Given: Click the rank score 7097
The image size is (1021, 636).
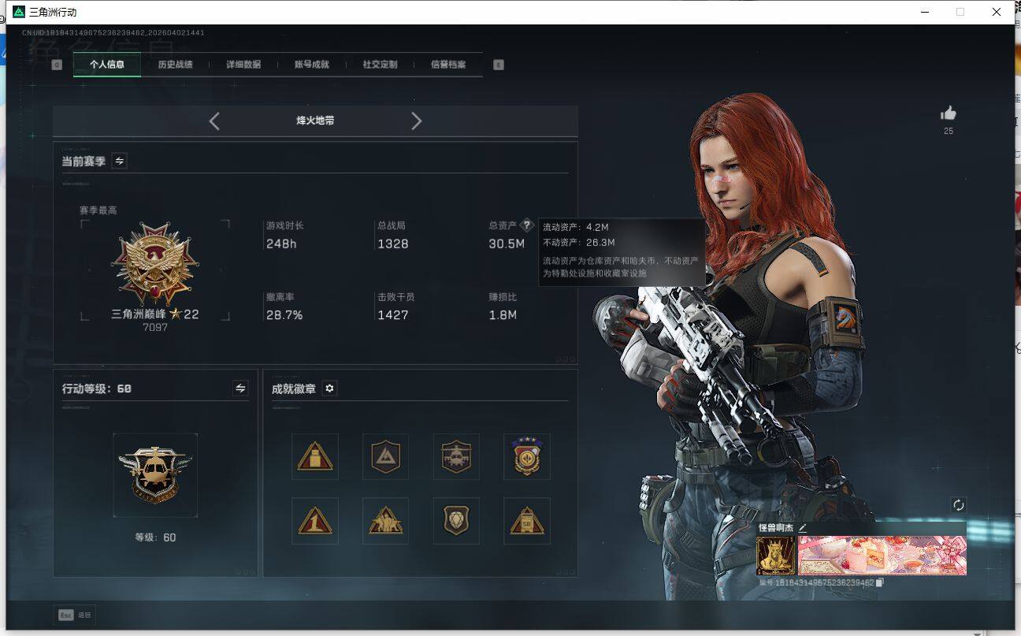Looking at the screenshot, I should click(x=155, y=327).
